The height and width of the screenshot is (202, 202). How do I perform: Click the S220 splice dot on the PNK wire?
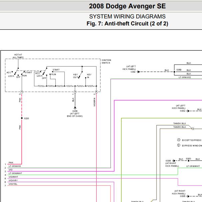tap(22, 118)
